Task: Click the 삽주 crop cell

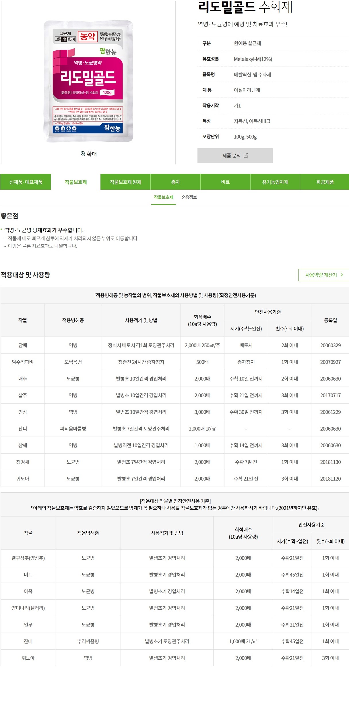Action: (x=23, y=395)
